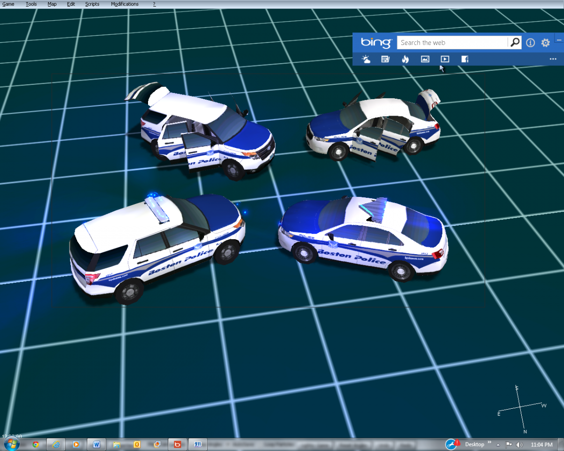The width and height of the screenshot is (564, 451).
Task: Open the question mark help menu
Action: coord(154,4)
